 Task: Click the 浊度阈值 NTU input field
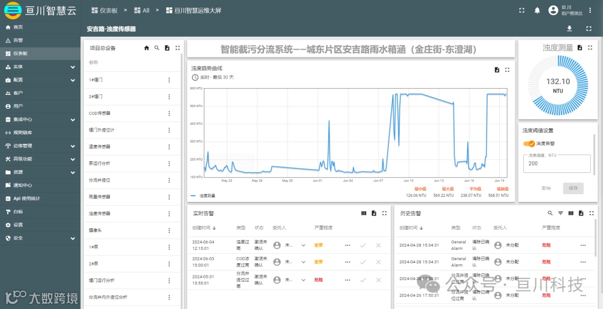557,164
